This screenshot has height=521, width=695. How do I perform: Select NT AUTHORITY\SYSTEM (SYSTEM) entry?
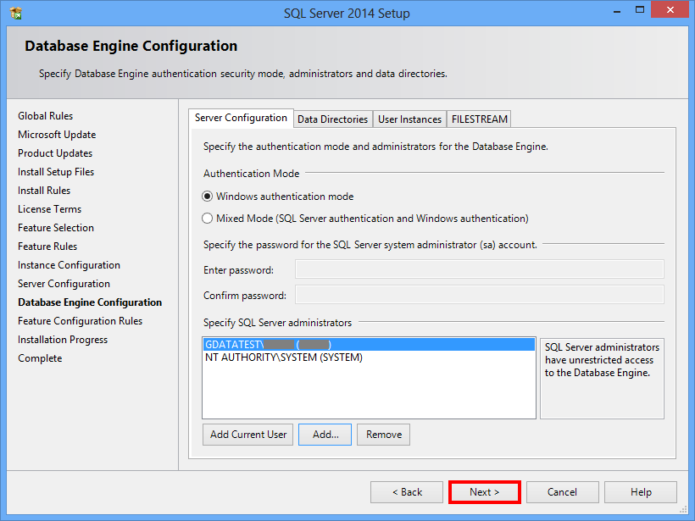pyautogui.click(x=369, y=357)
